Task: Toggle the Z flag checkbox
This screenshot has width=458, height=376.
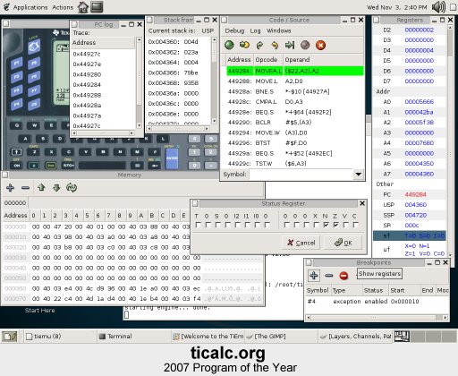Action: click(x=335, y=225)
